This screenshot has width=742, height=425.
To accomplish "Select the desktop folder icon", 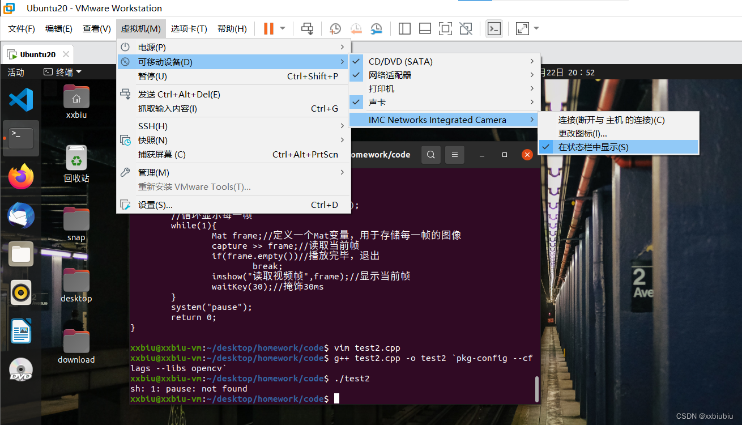I will [76, 285].
